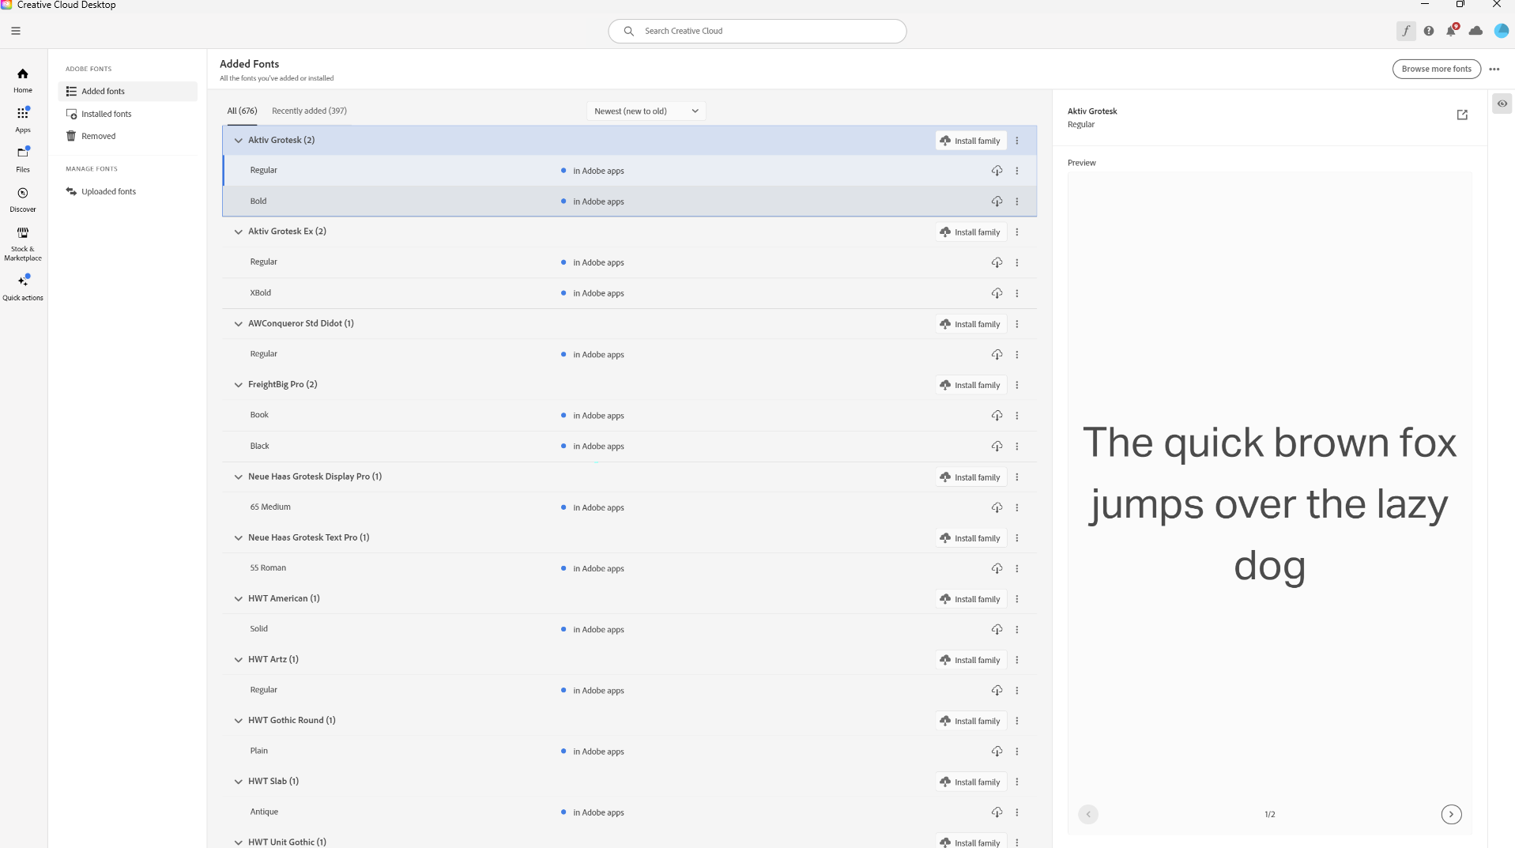Screen dimensions: 1515x848
Task: Open Stock & Marketplace
Action: pos(23,243)
